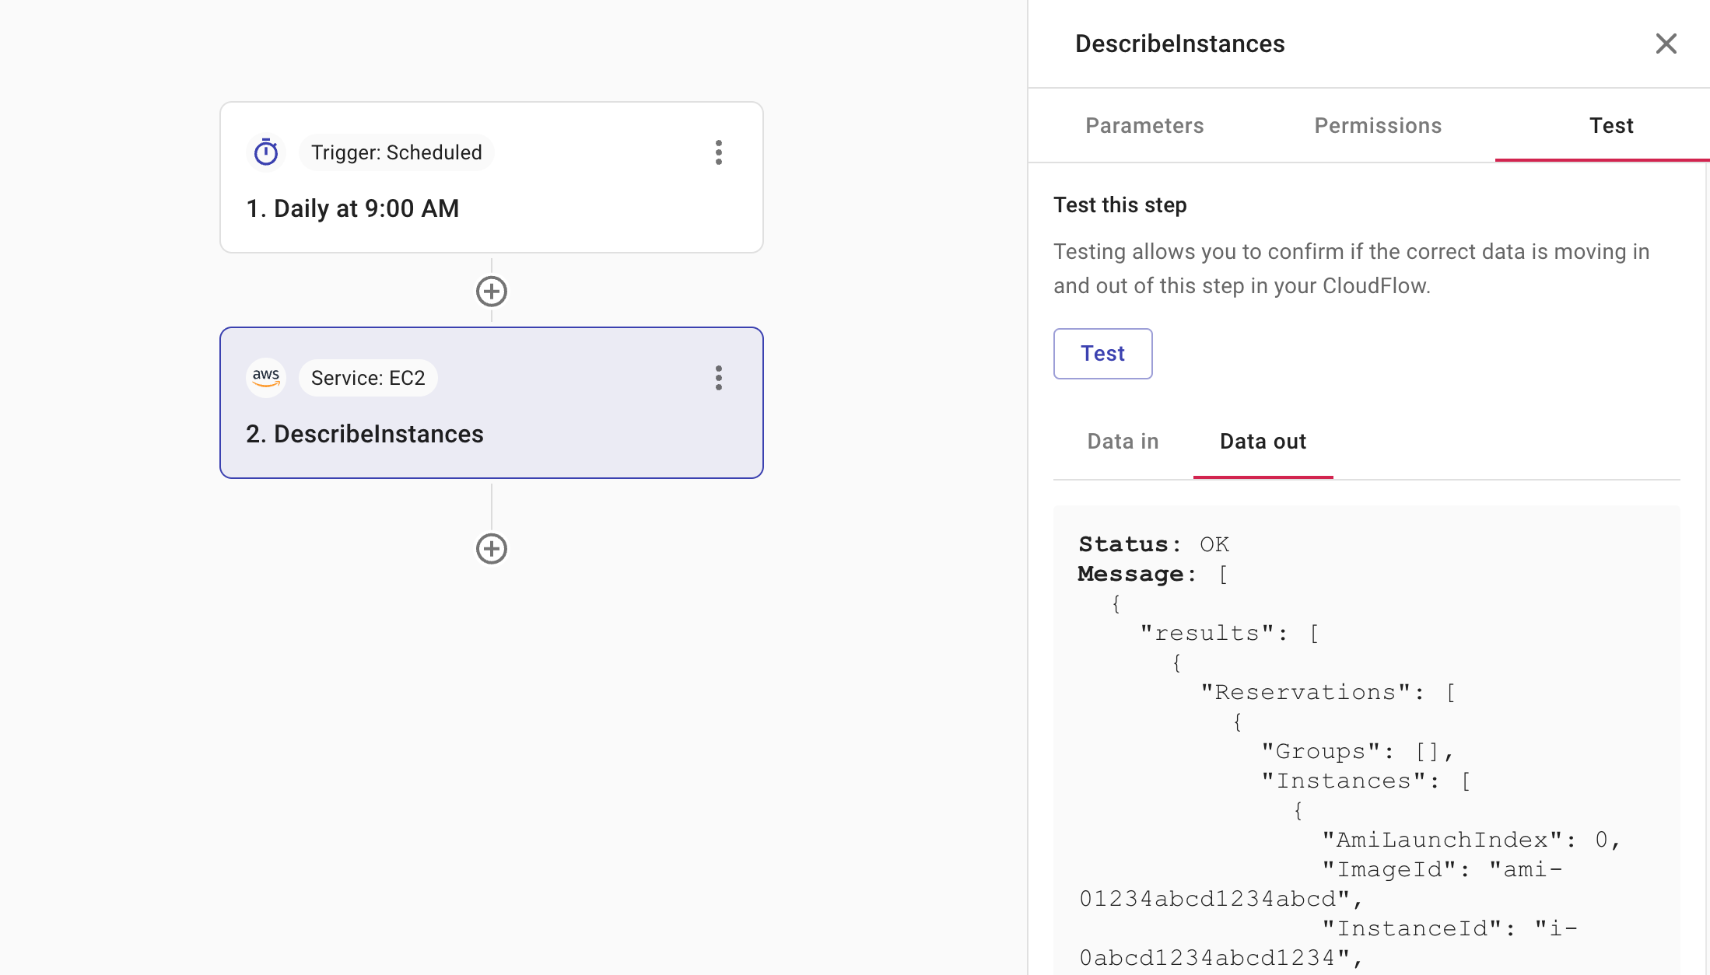Click the "ImageId" line in output
Screen dimensions: 1710x975
click(x=1442, y=869)
